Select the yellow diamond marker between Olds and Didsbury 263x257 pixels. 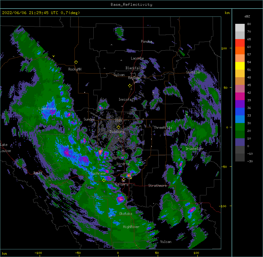click(x=118, y=127)
